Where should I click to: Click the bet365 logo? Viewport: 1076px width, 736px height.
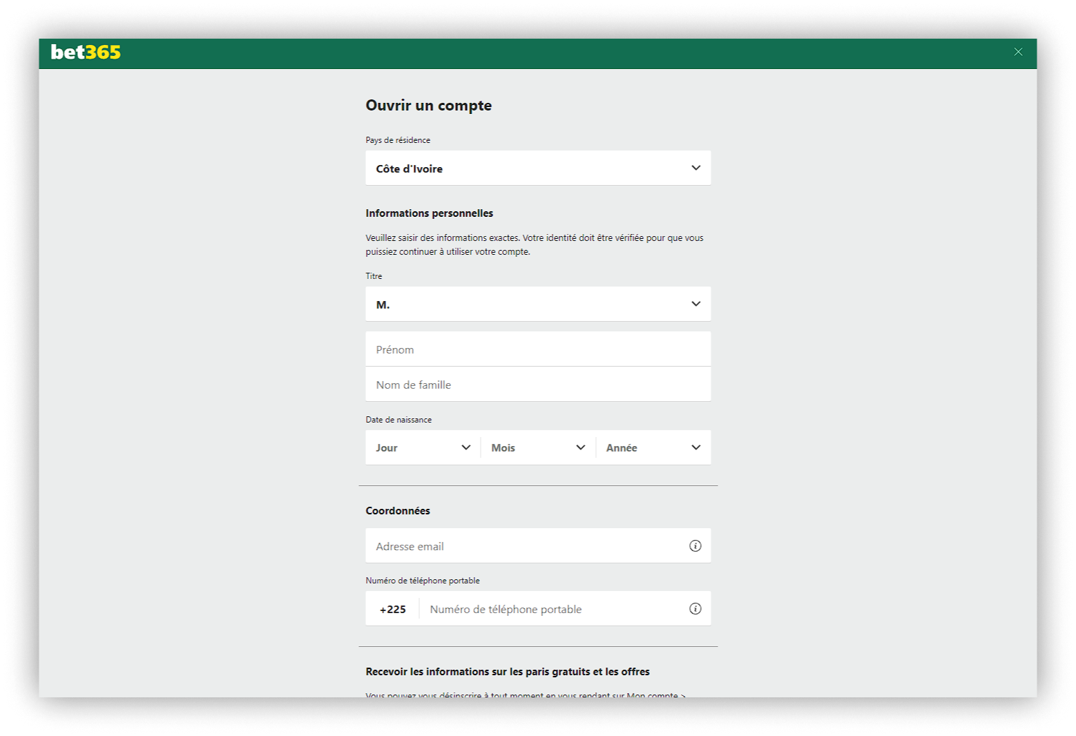coord(86,52)
